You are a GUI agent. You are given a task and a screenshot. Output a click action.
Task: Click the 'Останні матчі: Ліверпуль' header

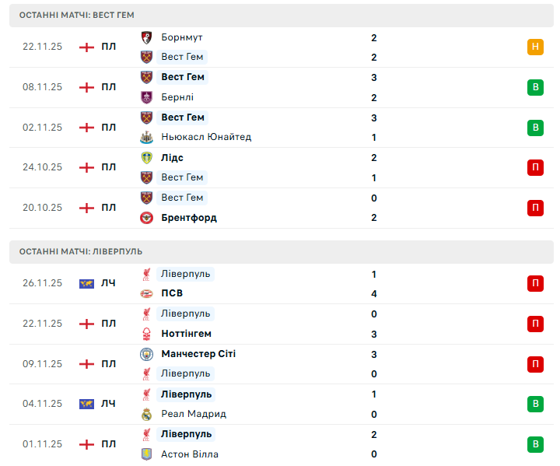[x=81, y=252]
